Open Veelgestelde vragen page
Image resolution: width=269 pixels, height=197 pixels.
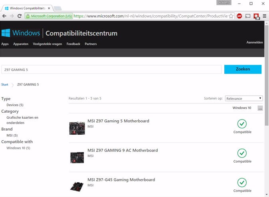coord(47,44)
